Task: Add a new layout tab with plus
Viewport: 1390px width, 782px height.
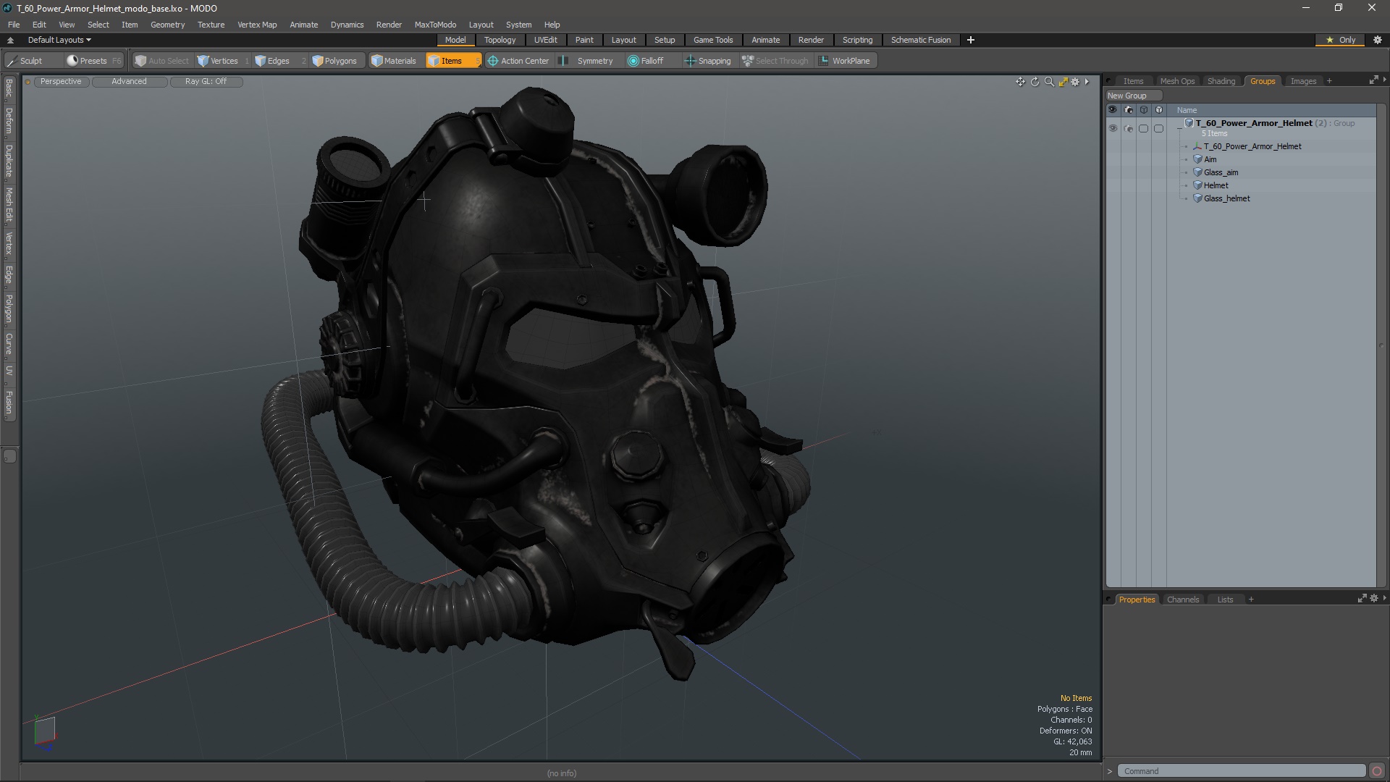Action: [970, 40]
